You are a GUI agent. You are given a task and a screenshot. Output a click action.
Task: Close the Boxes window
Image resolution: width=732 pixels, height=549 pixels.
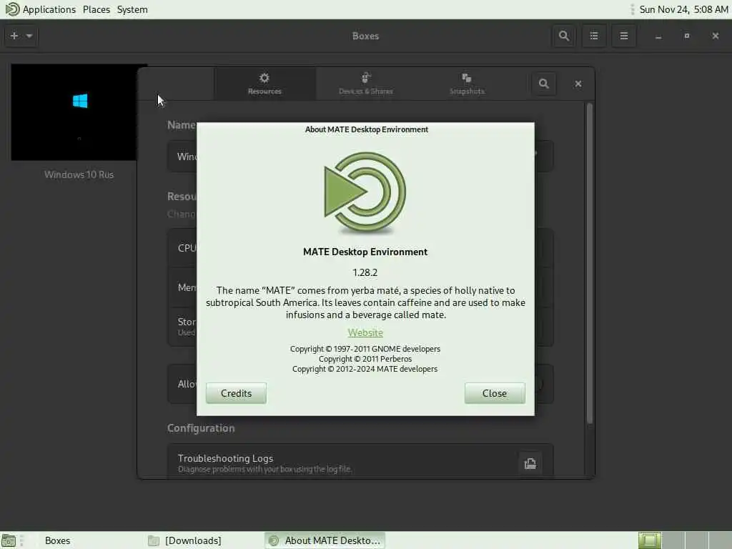(x=715, y=36)
